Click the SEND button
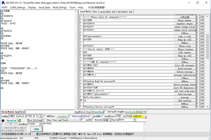This screenshot has height=140, width=211. point(36,129)
